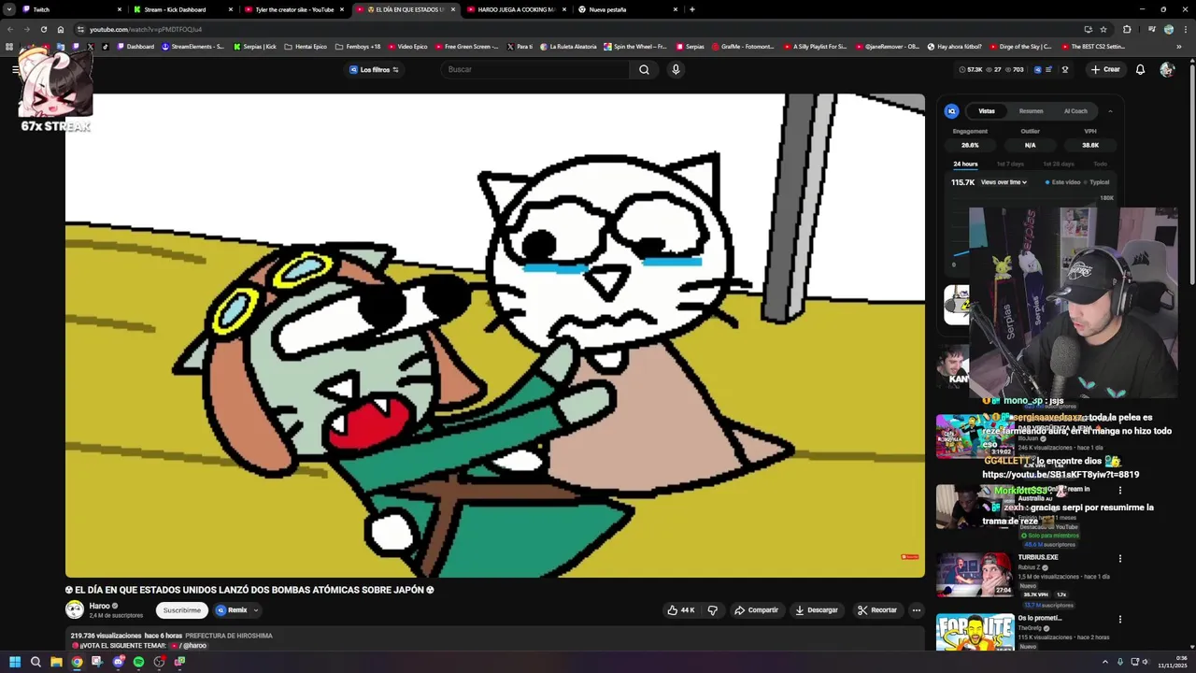Click the PREFECTURA DE HIROSHIMA link
The image size is (1196, 673).
point(229,636)
